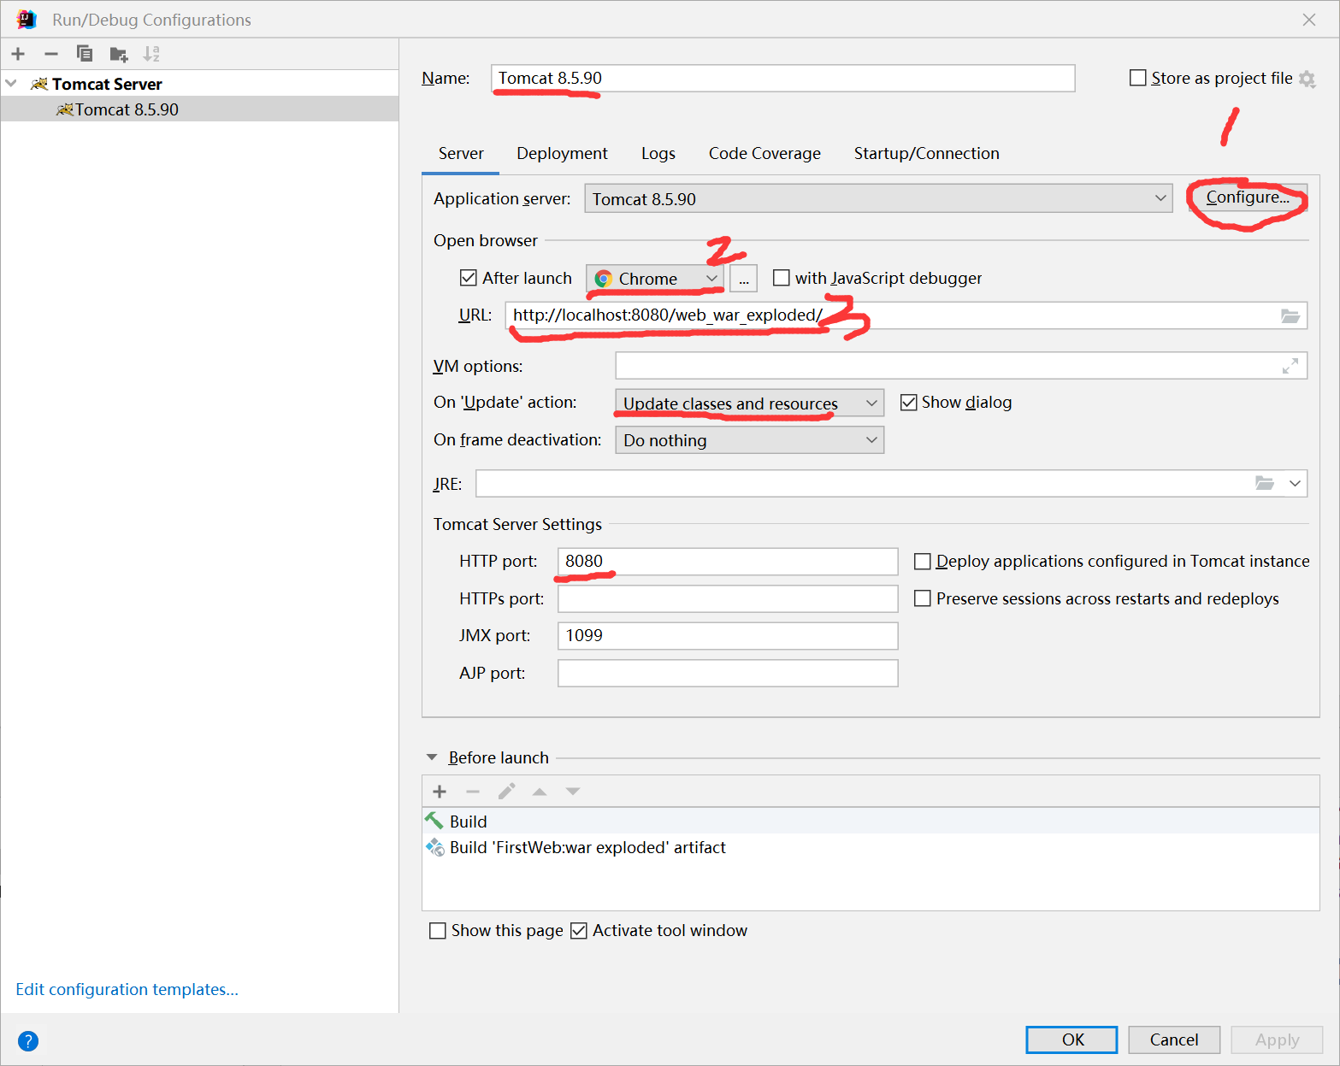Switch to the Deployment tab
The image size is (1340, 1066).
562,154
